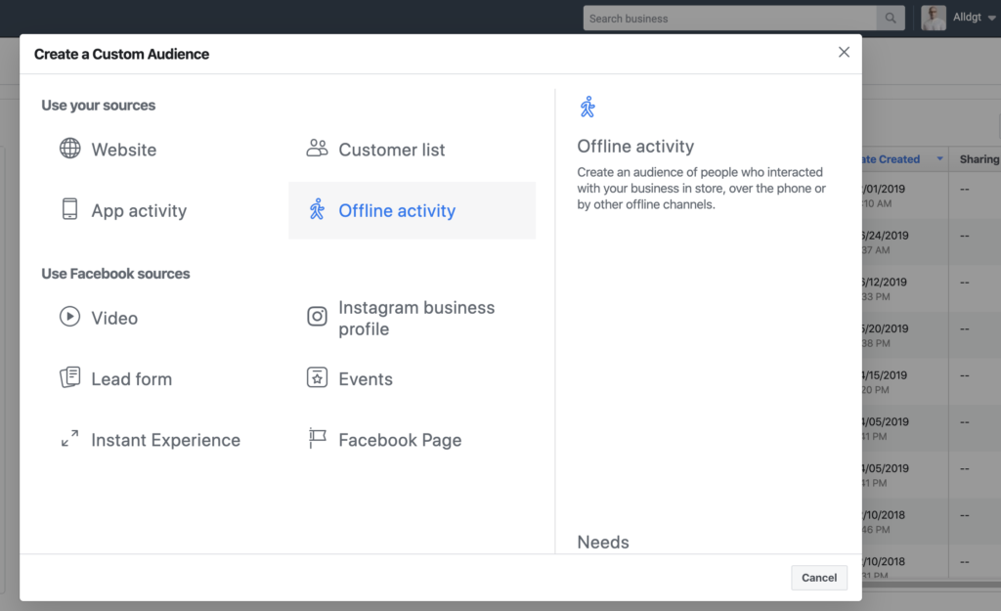Choose Facebook Page source option

click(x=400, y=440)
